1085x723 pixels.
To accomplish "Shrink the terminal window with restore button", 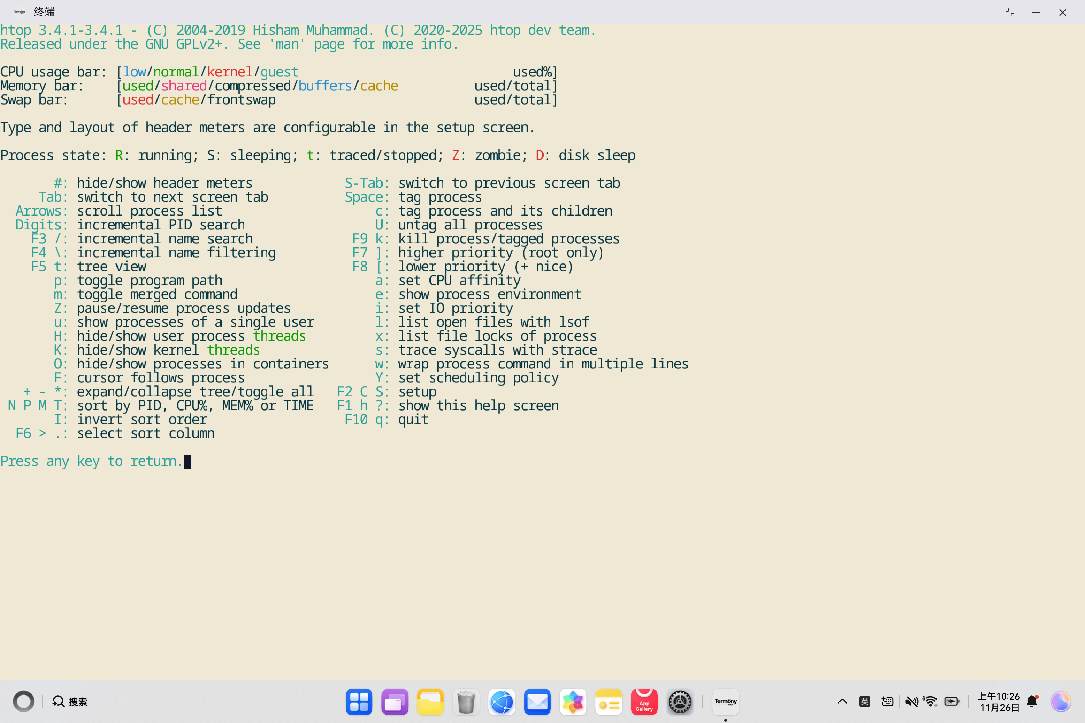I will (x=1009, y=13).
